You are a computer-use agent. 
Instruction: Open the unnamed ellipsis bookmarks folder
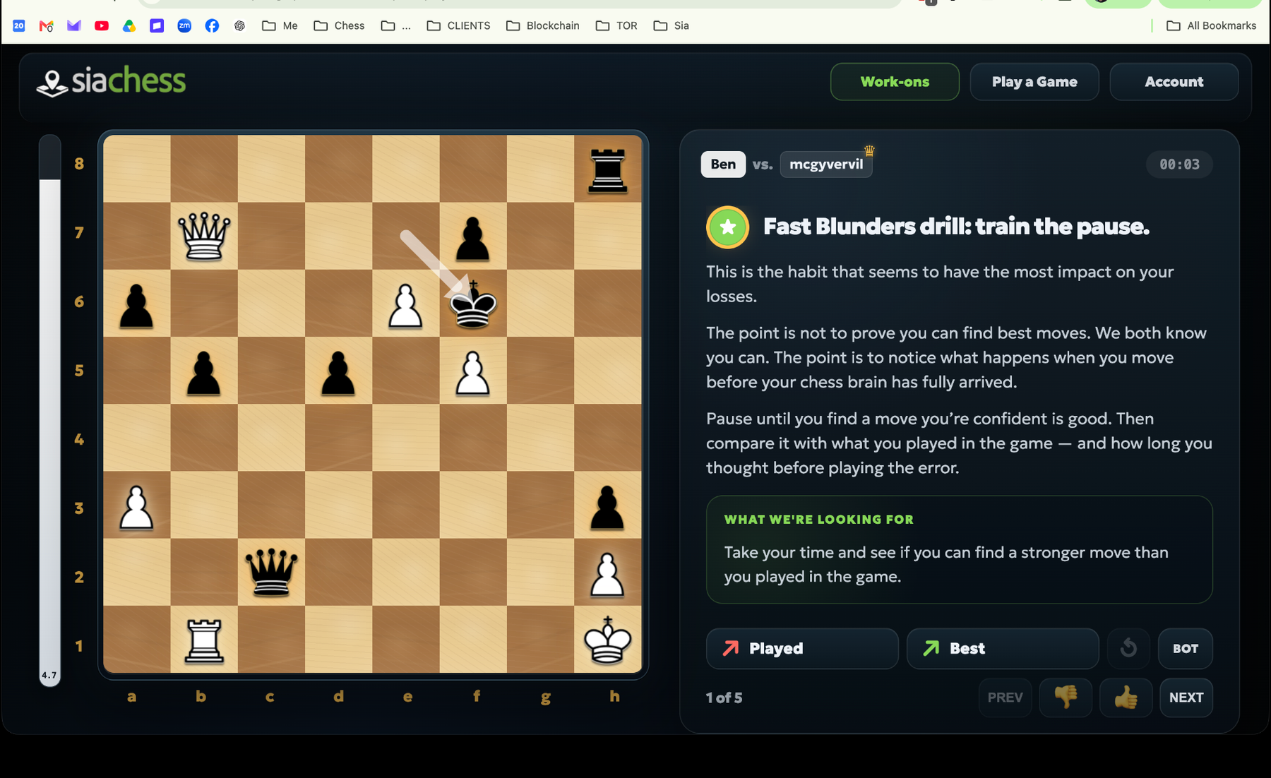click(395, 25)
